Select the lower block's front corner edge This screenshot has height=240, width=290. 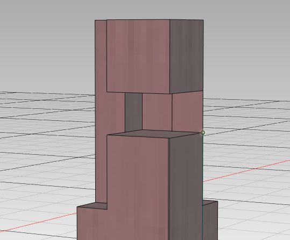coord(168,189)
